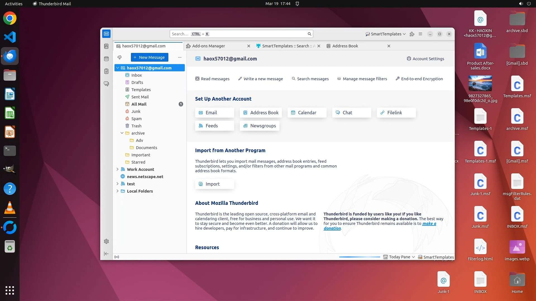Collapse the spaces toolbar
This screenshot has width=536, height=301.
(106, 254)
